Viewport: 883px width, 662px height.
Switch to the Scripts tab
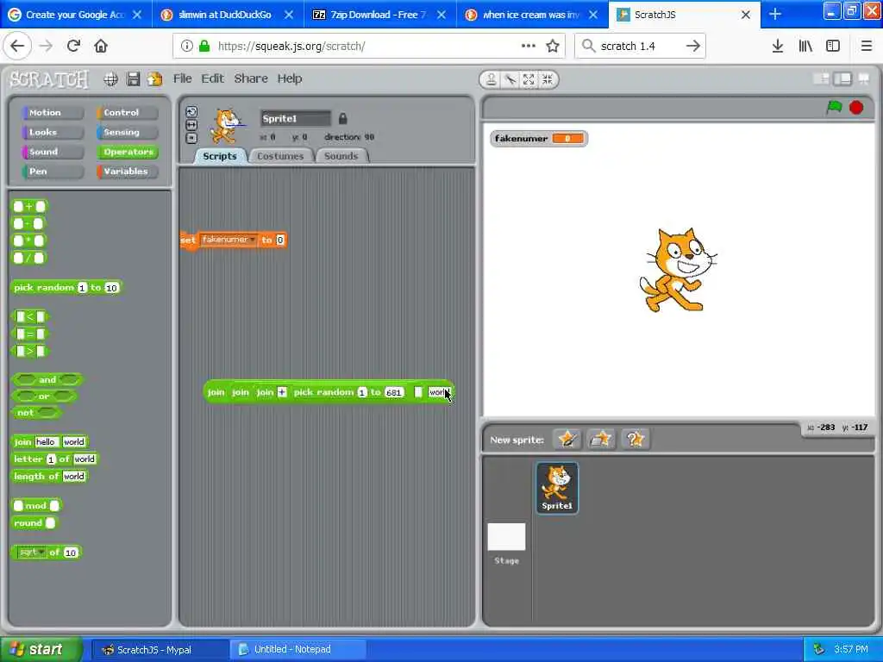tap(220, 156)
